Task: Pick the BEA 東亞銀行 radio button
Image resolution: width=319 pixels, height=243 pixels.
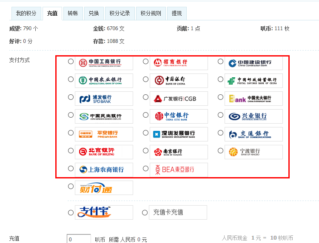Action: coord(145,168)
